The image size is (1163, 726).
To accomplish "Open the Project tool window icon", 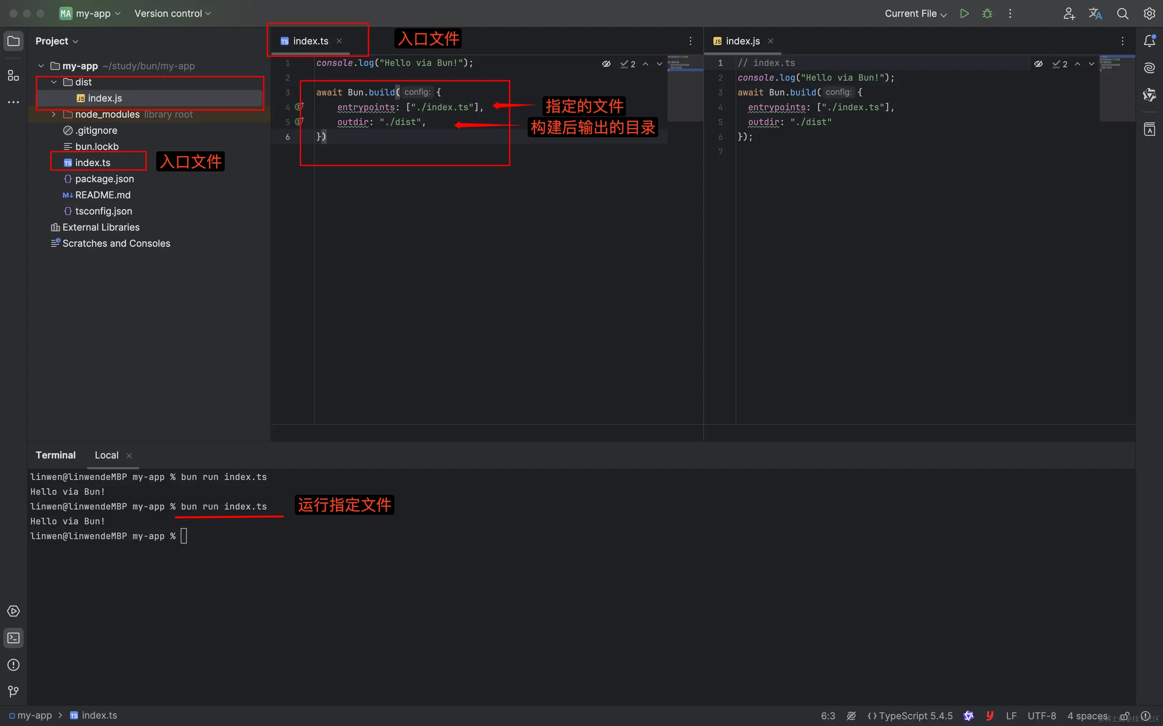I will click(x=13, y=41).
